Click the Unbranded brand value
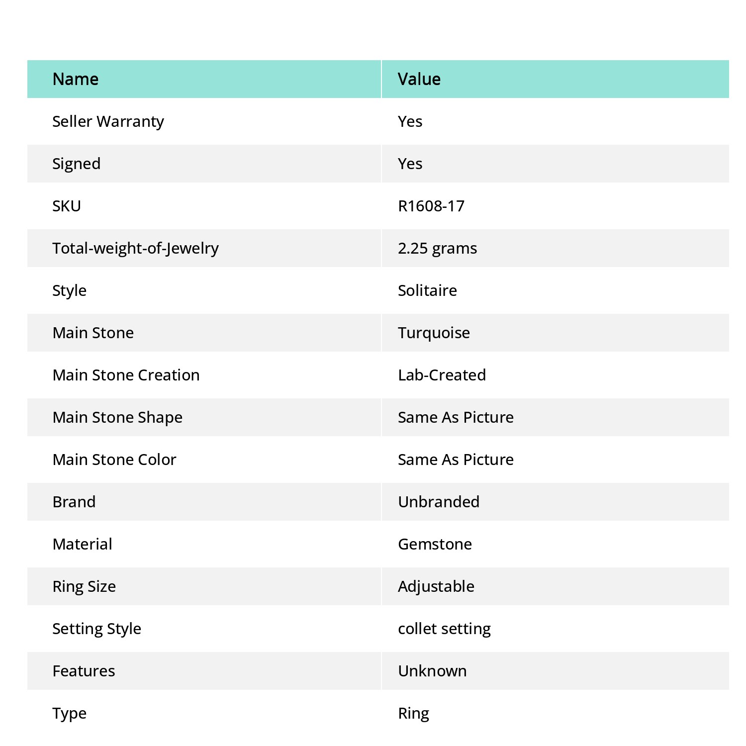The width and height of the screenshot is (746, 746). tap(439, 502)
